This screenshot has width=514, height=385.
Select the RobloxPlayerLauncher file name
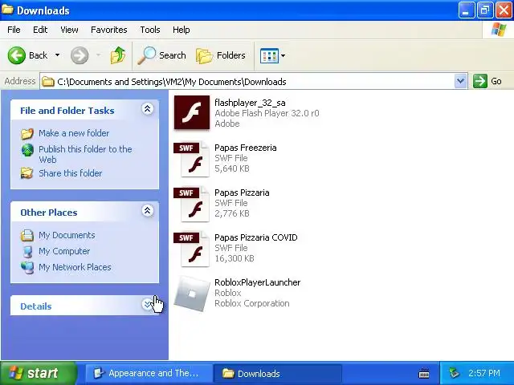257,282
